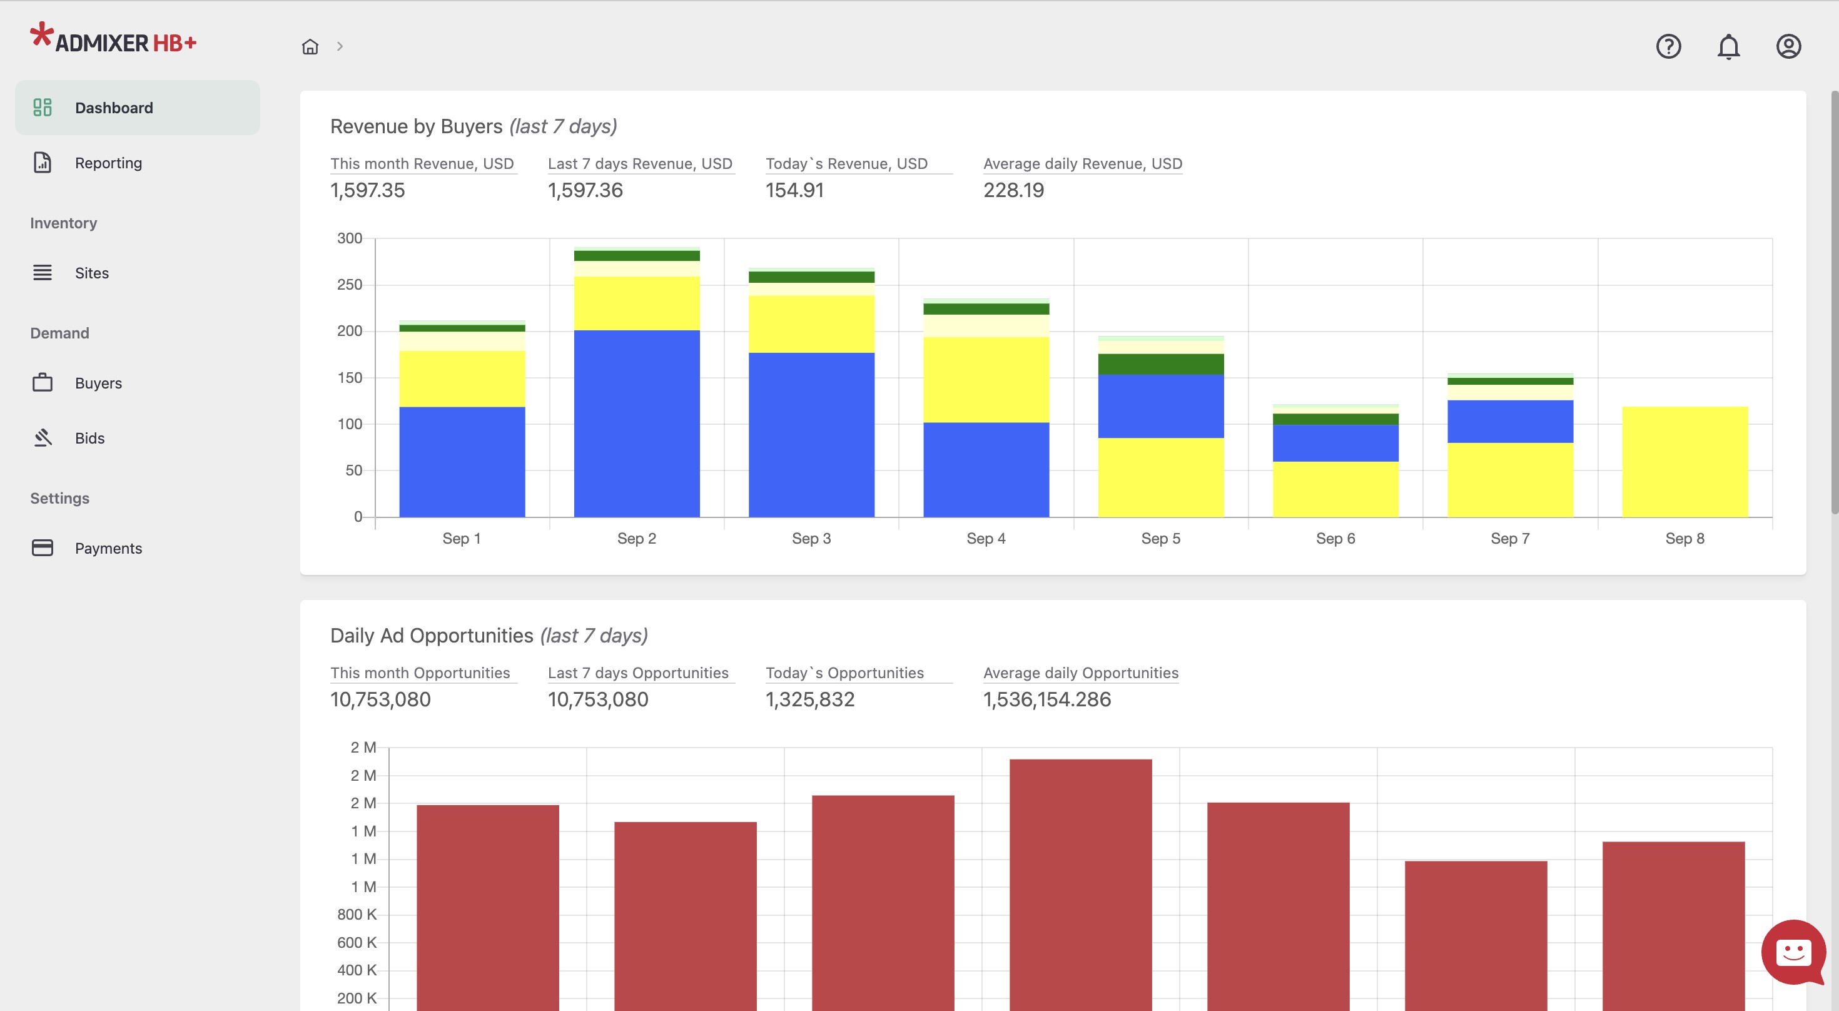Open the help question mark icon
Screen dimensions: 1839x1011
(x=1668, y=46)
